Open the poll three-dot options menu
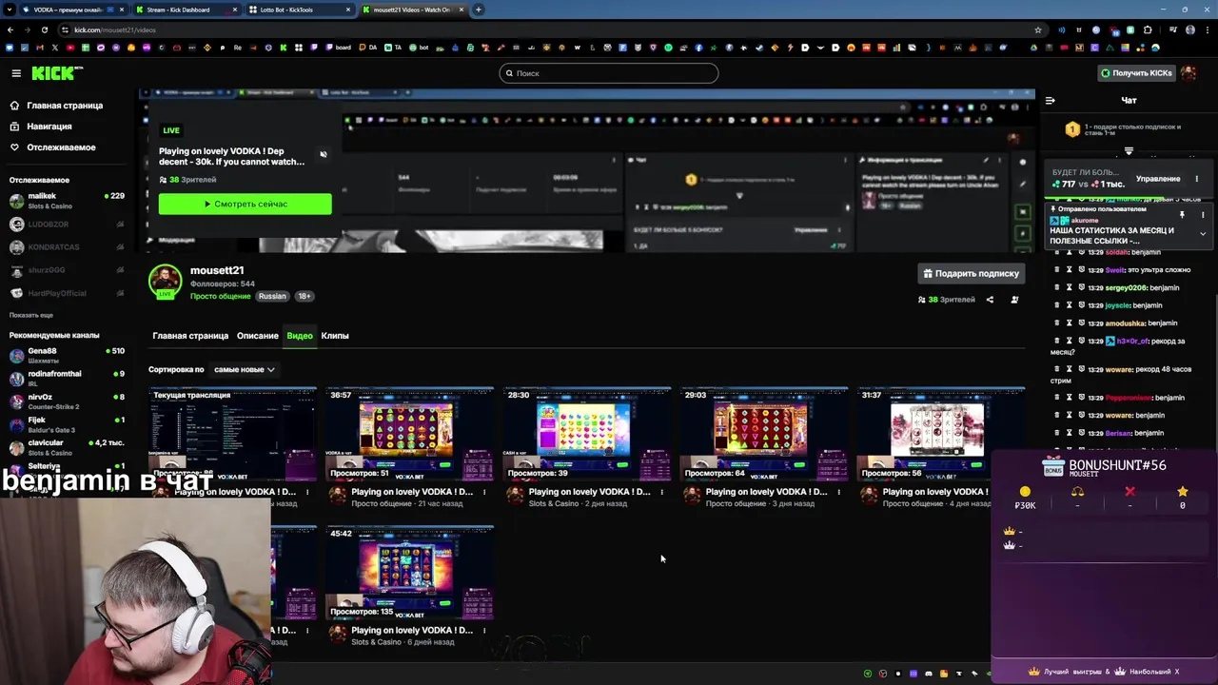Screen dimensions: 1218x685 pyautogui.click(x=1197, y=179)
